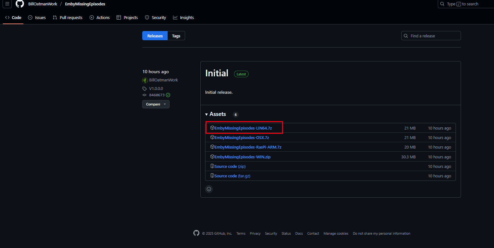494x248 pixels.
Task: Open the Compare dropdown
Action: pos(156,104)
